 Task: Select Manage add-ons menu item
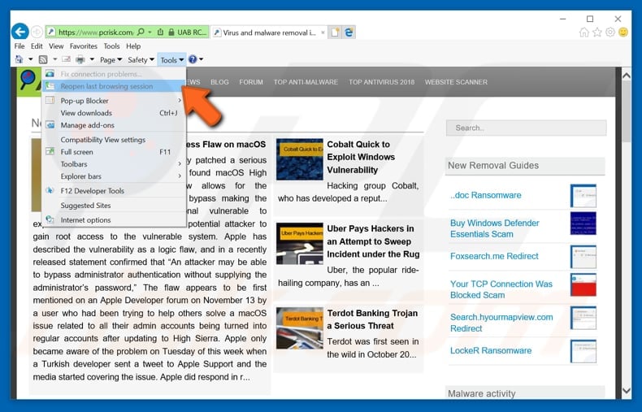(114, 125)
